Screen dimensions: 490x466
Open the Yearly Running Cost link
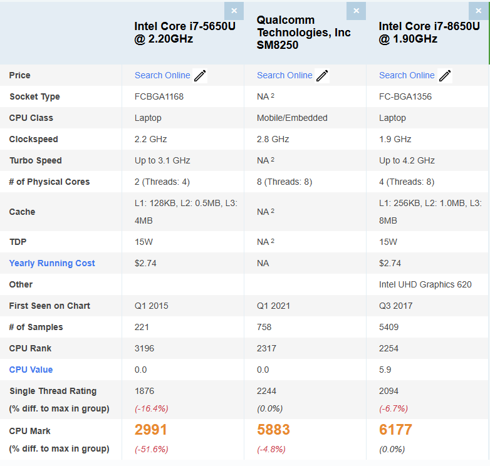click(x=52, y=263)
